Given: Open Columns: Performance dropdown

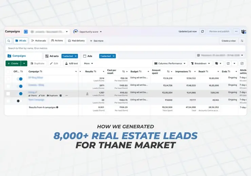Looking at the screenshot, I should click(170, 63).
